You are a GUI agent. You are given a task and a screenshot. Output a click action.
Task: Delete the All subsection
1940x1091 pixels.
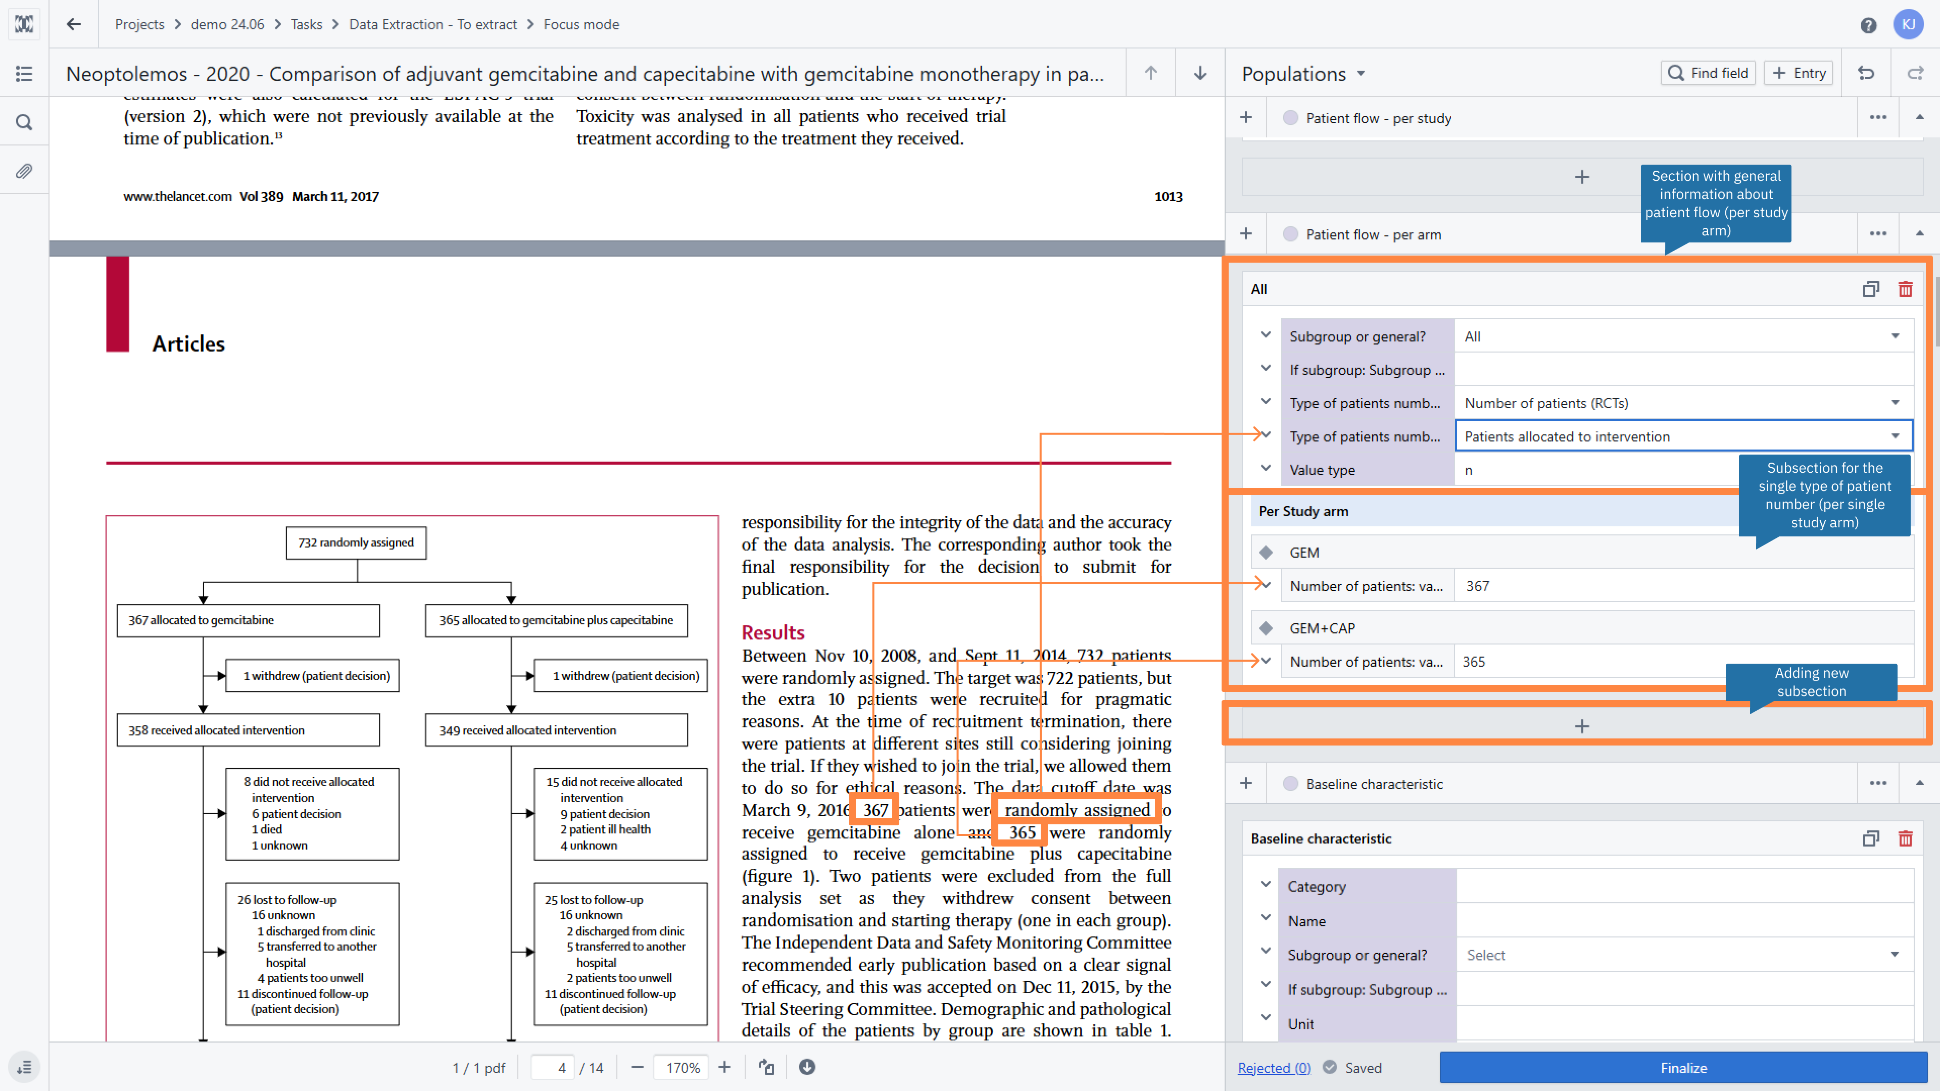pyautogui.click(x=1905, y=289)
